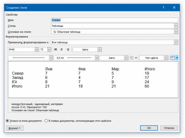Toggle underline formatting (Ч)
The width and height of the screenshot is (185, 138).
click(68, 49)
